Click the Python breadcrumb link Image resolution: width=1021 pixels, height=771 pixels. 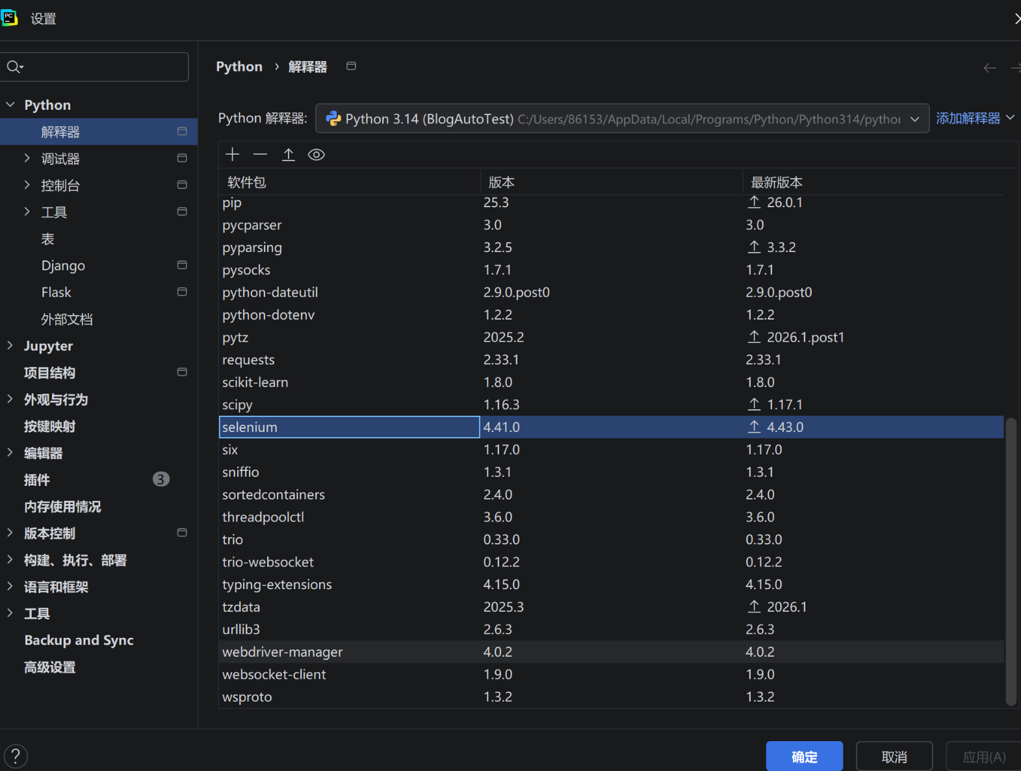[239, 66]
